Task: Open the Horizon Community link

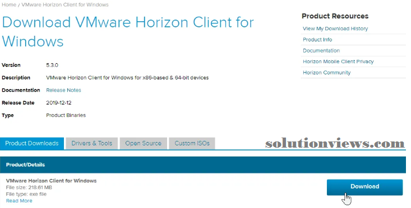Action: pos(326,72)
